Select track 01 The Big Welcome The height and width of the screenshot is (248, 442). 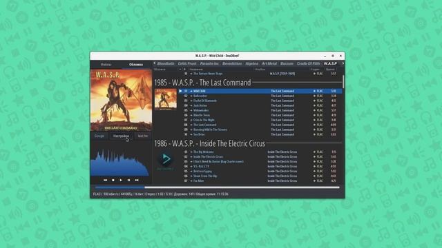click(x=260, y=152)
